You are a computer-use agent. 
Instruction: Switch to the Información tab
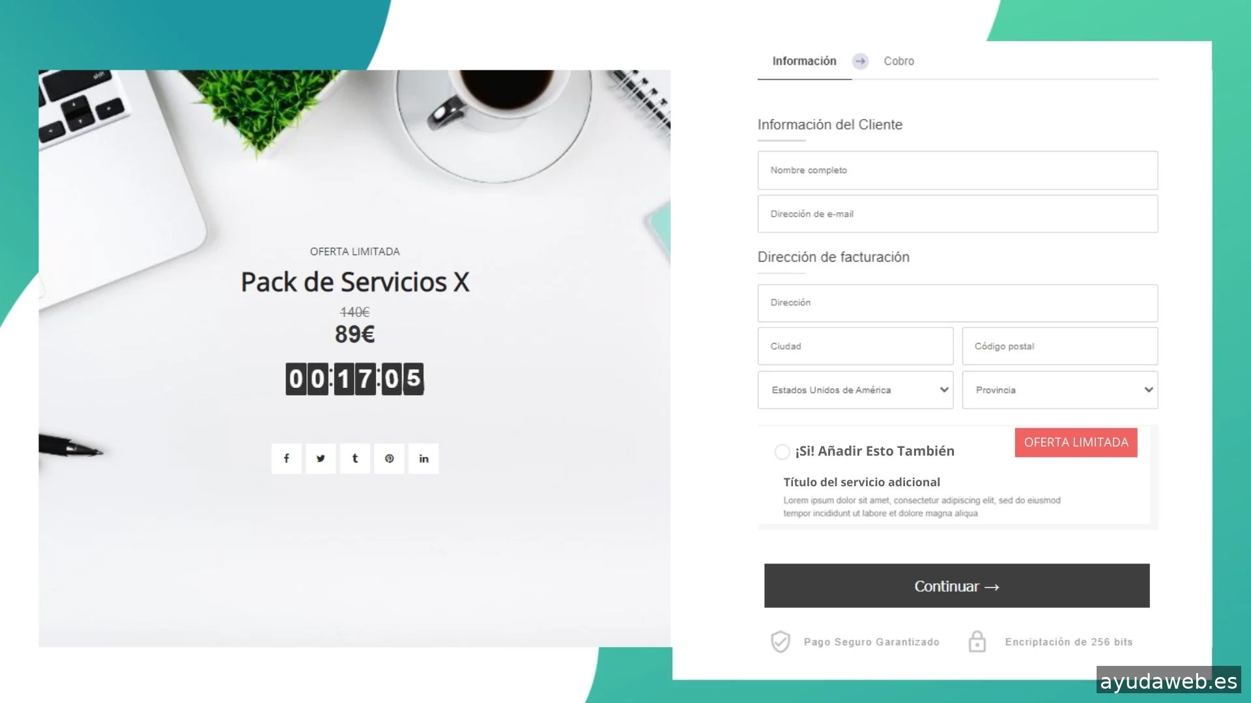pos(804,61)
